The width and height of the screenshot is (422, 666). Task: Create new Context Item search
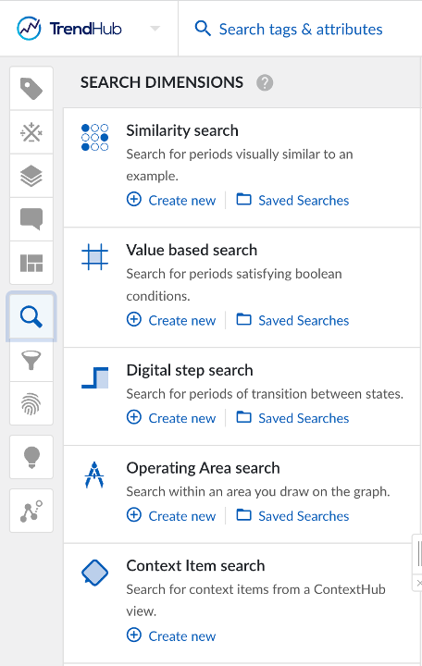pyautogui.click(x=171, y=635)
